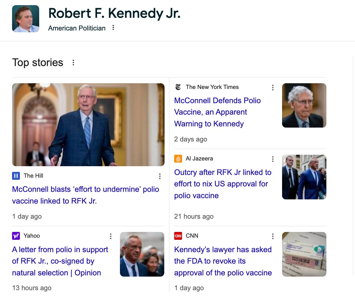The height and width of the screenshot is (298, 355).
Task: Click The Hill source logo icon
Action: (16, 176)
